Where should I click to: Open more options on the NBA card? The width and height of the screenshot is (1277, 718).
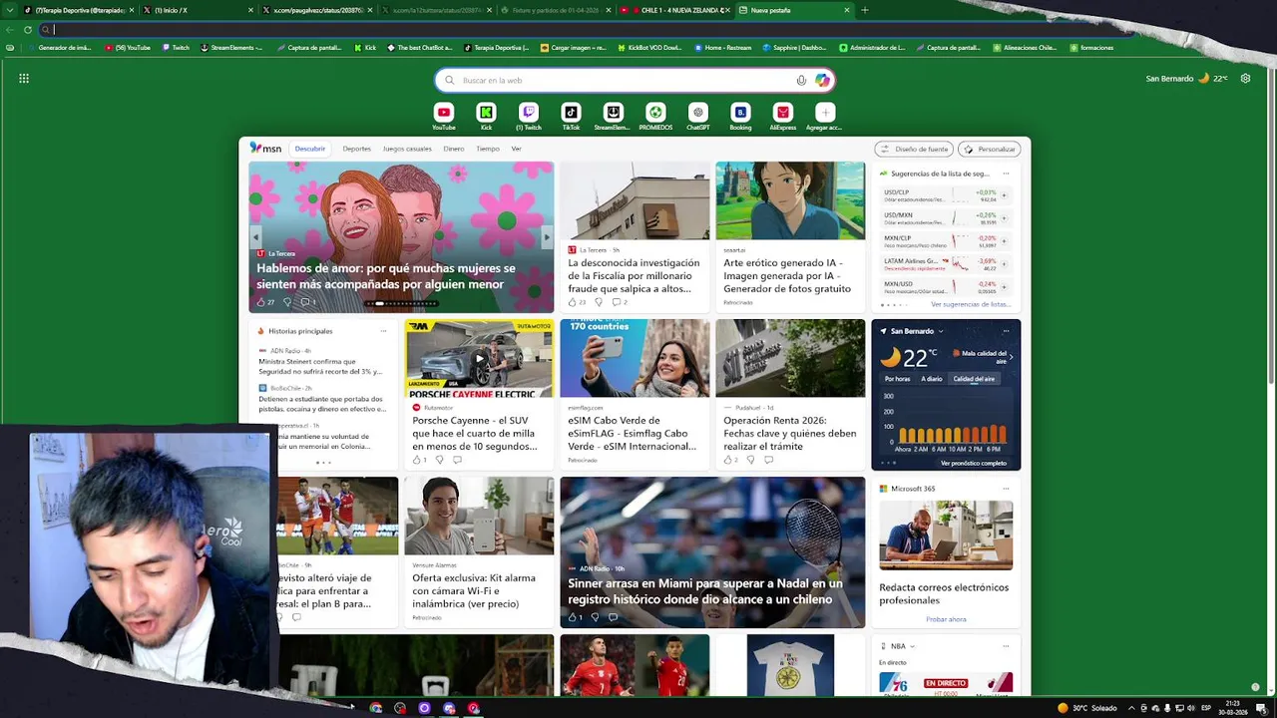(x=1006, y=646)
